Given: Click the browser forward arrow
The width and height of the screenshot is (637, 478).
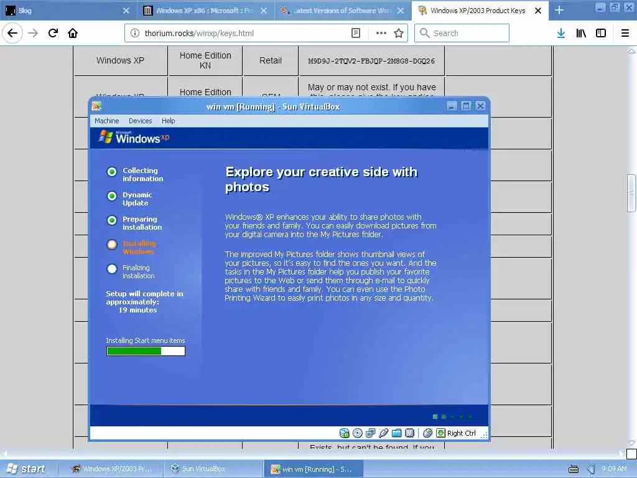Looking at the screenshot, I should point(33,33).
